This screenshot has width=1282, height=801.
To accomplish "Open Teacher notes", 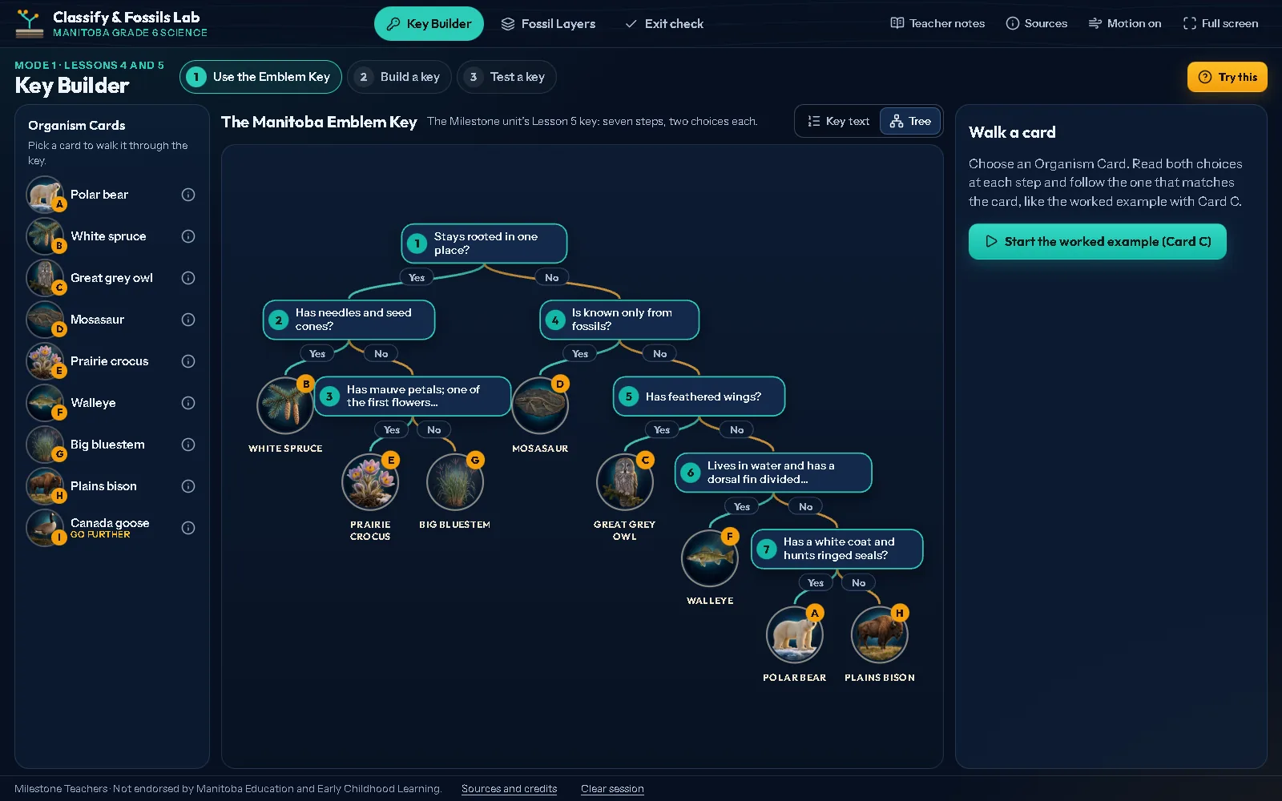I will pos(938,23).
